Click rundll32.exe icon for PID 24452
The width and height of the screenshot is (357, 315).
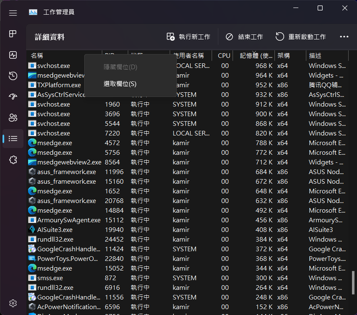[32, 240]
